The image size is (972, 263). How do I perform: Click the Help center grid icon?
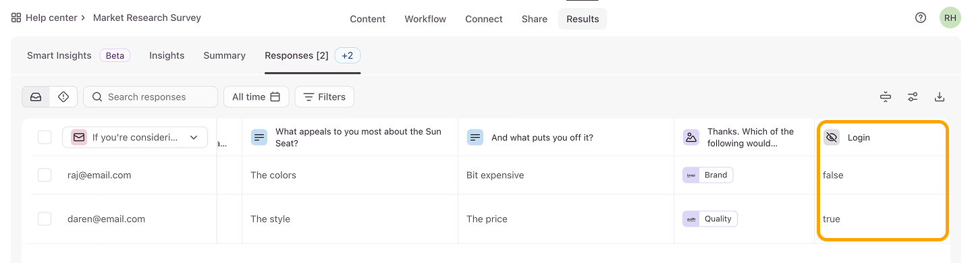(16, 18)
